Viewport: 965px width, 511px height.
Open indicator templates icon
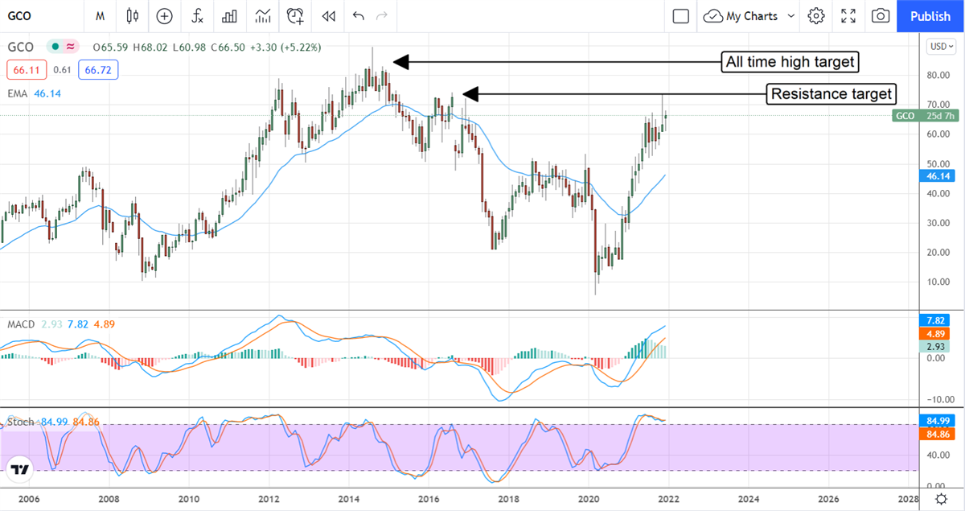[x=262, y=16]
